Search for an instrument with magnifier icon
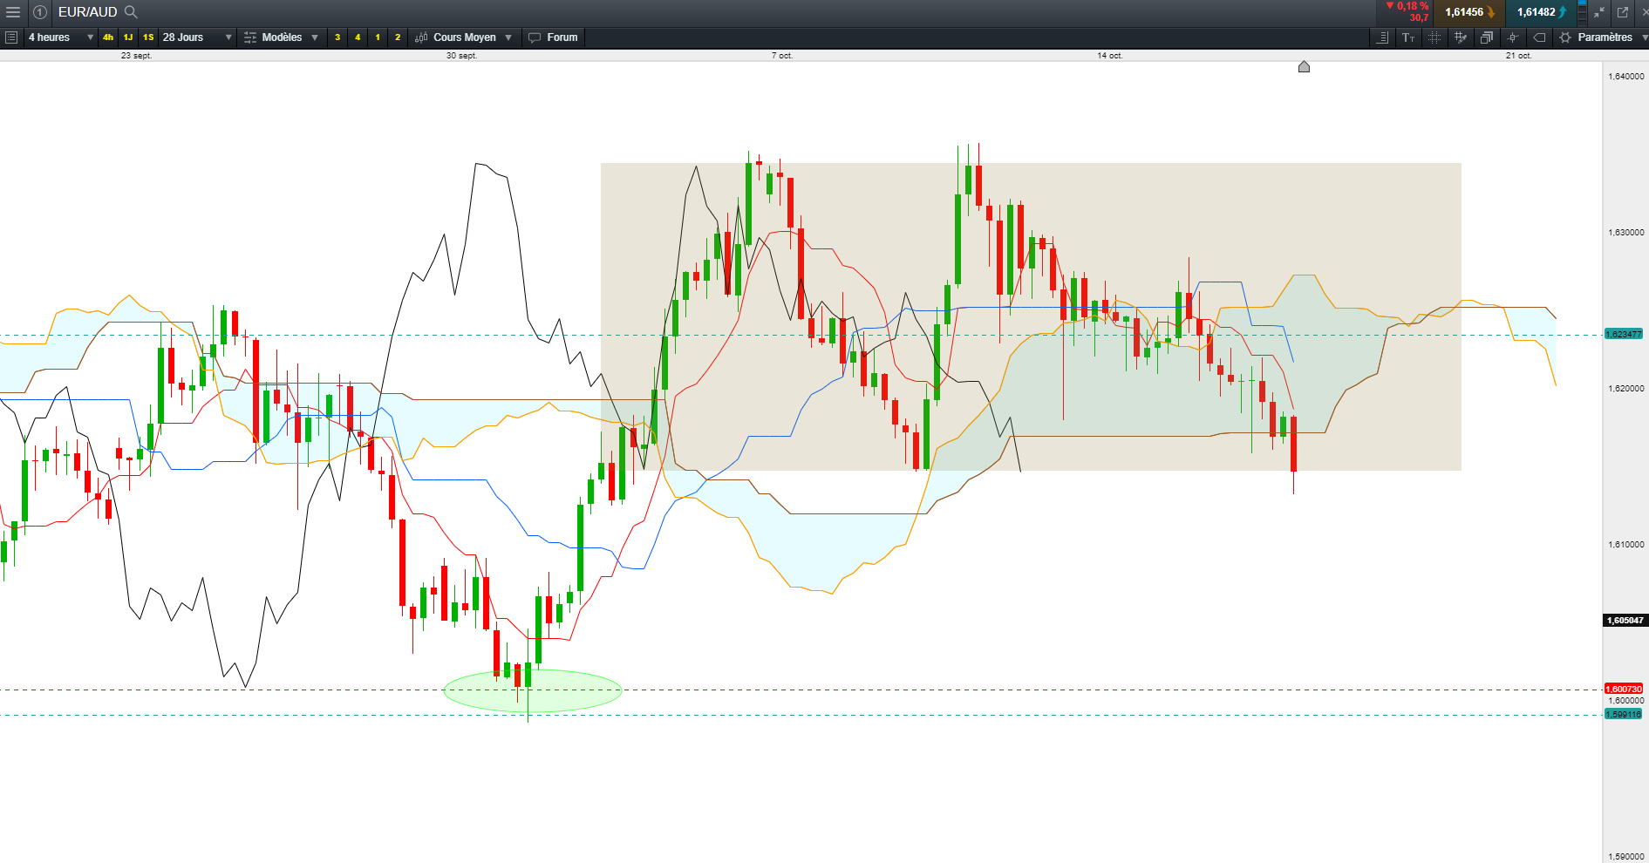 (132, 12)
